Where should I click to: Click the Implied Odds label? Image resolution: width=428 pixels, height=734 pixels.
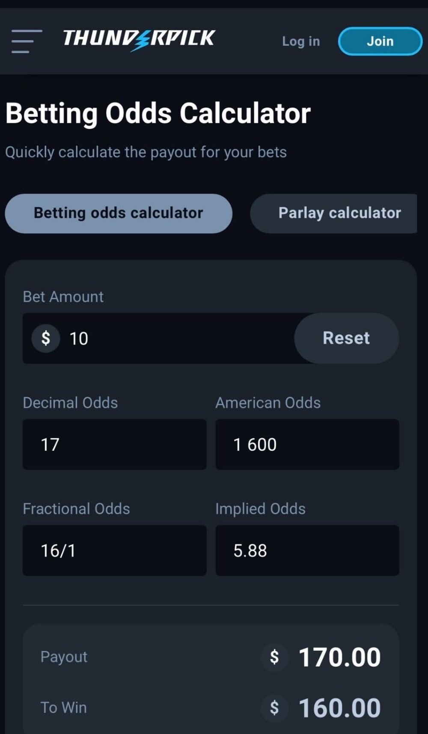[x=260, y=508]
